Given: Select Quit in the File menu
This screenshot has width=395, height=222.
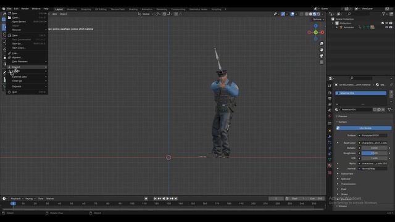Looking at the screenshot, I should (27, 92).
